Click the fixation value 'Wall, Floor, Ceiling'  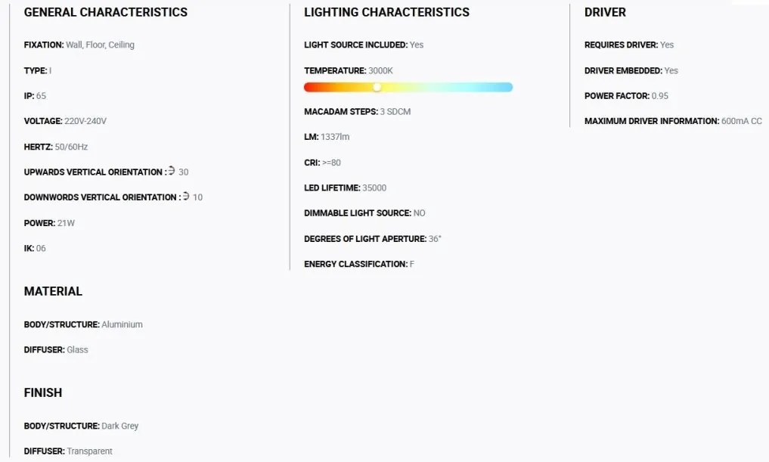click(x=100, y=45)
